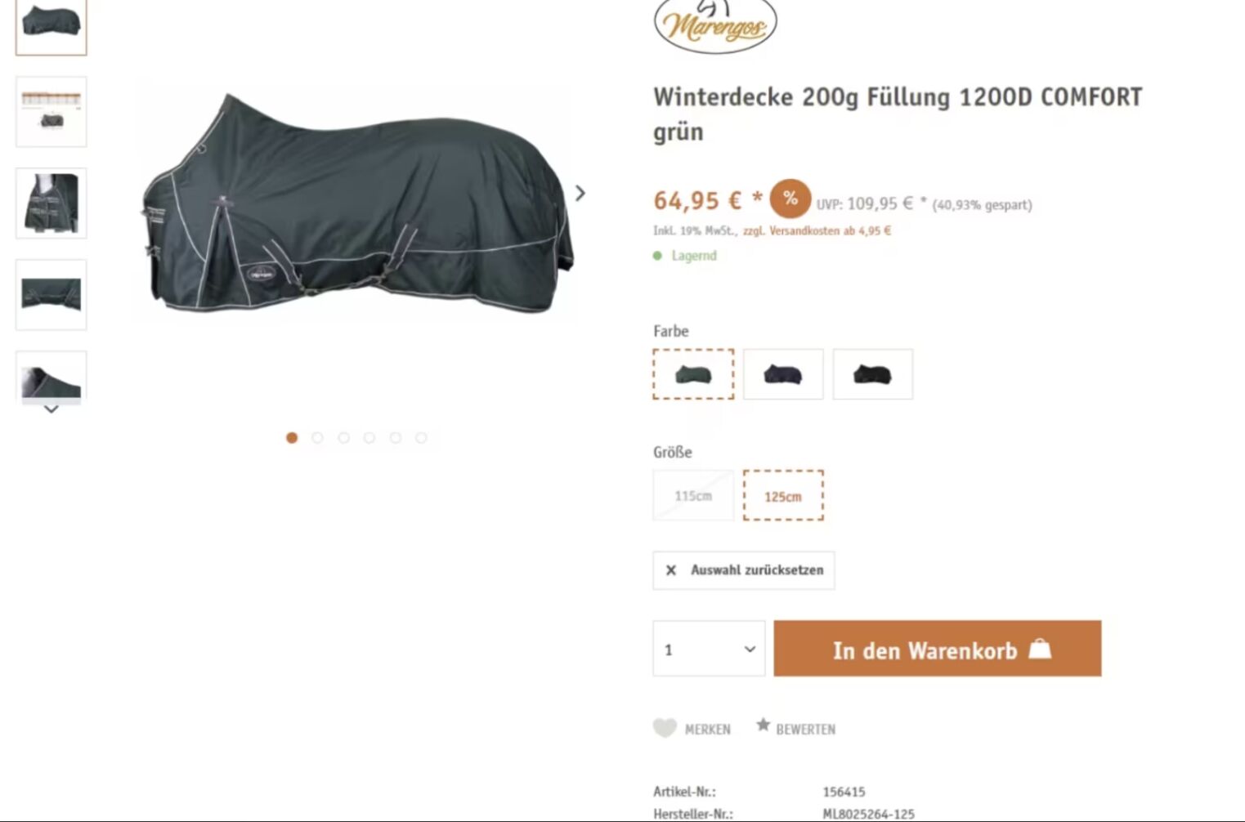Select size 115cm
Screen dimensions: 1245x822
[x=693, y=495]
